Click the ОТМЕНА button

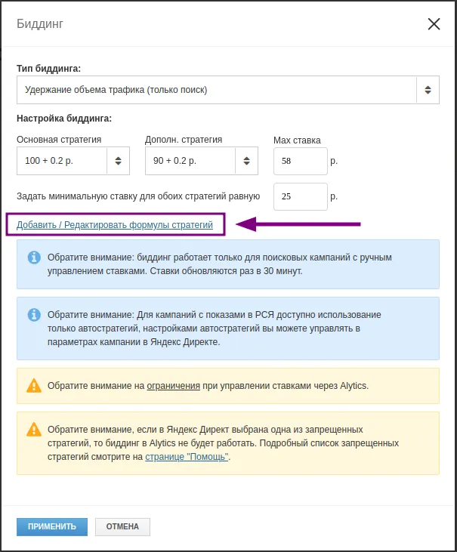point(122,526)
